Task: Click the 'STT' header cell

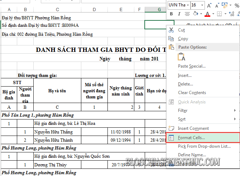Action: pyautogui.click(x=17, y=82)
